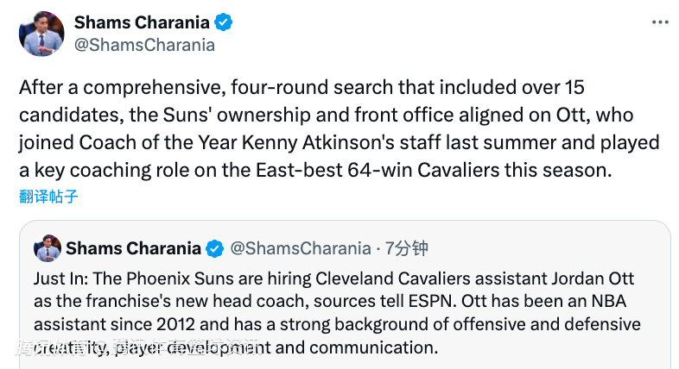The width and height of the screenshot is (679, 369).
Task: Click "Just In:" at the quoted post's start
Action: 62,279
